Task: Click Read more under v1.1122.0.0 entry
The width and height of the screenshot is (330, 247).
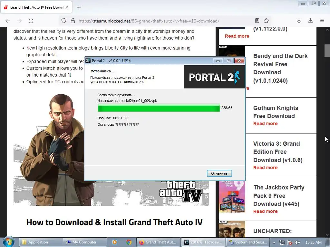Action: (237, 36)
